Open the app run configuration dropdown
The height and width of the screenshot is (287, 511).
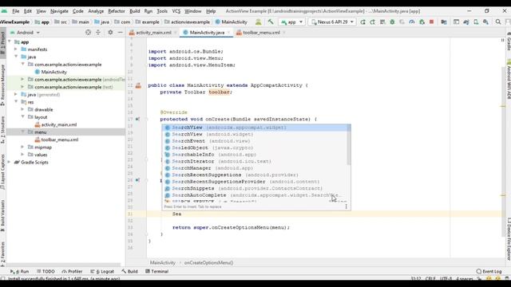click(292, 22)
